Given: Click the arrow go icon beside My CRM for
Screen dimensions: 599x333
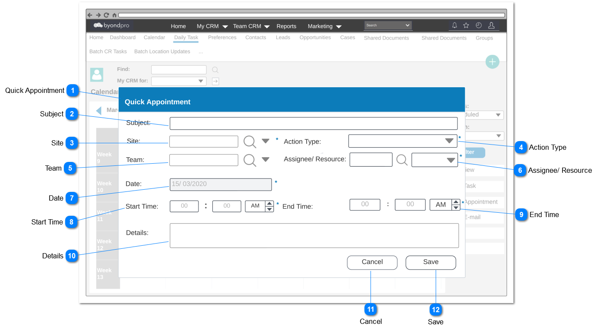Looking at the screenshot, I should click(x=215, y=81).
